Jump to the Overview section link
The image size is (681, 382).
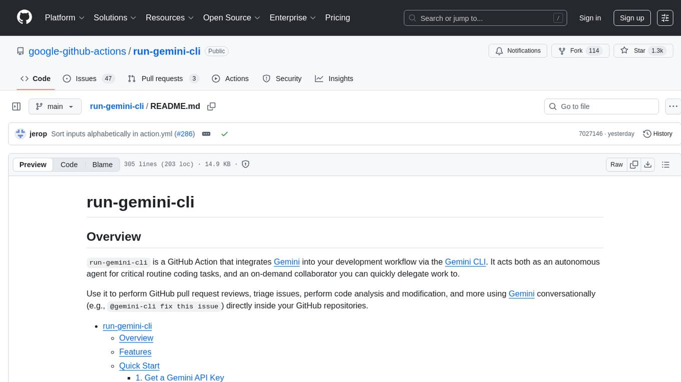pos(136,338)
